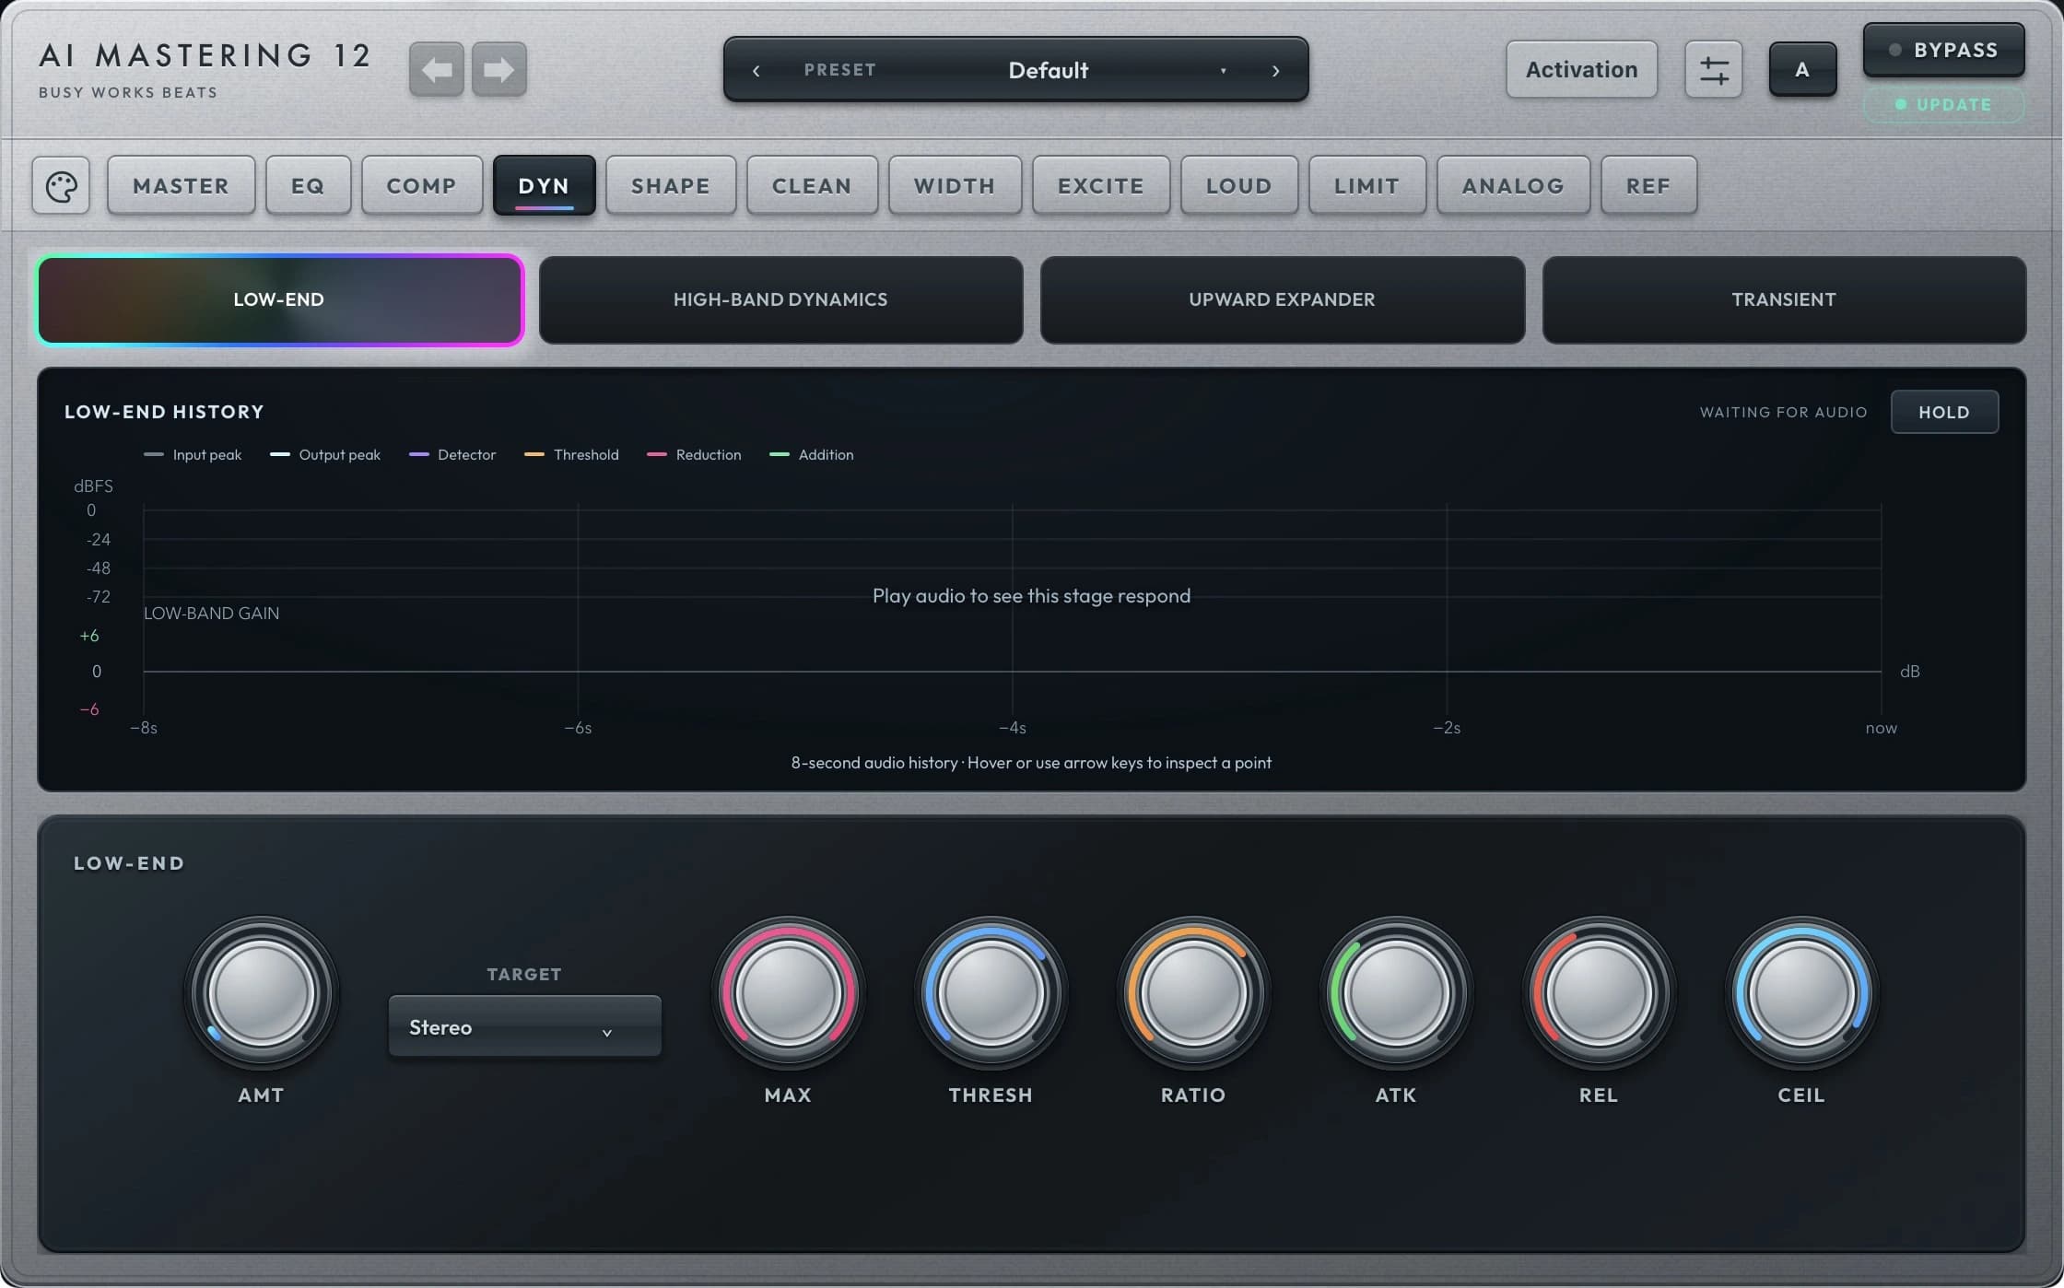Viewport: 2064px width, 1288px height.
Task: Select the LOW-END dynamics section
Action: 279,299
